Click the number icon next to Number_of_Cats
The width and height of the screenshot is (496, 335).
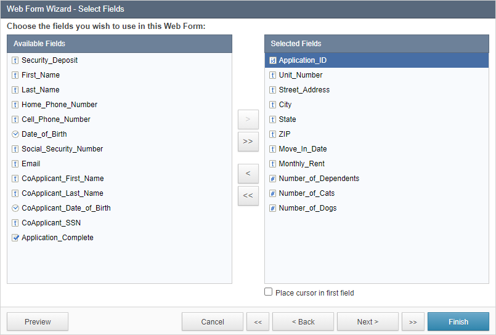click(273, 193)
